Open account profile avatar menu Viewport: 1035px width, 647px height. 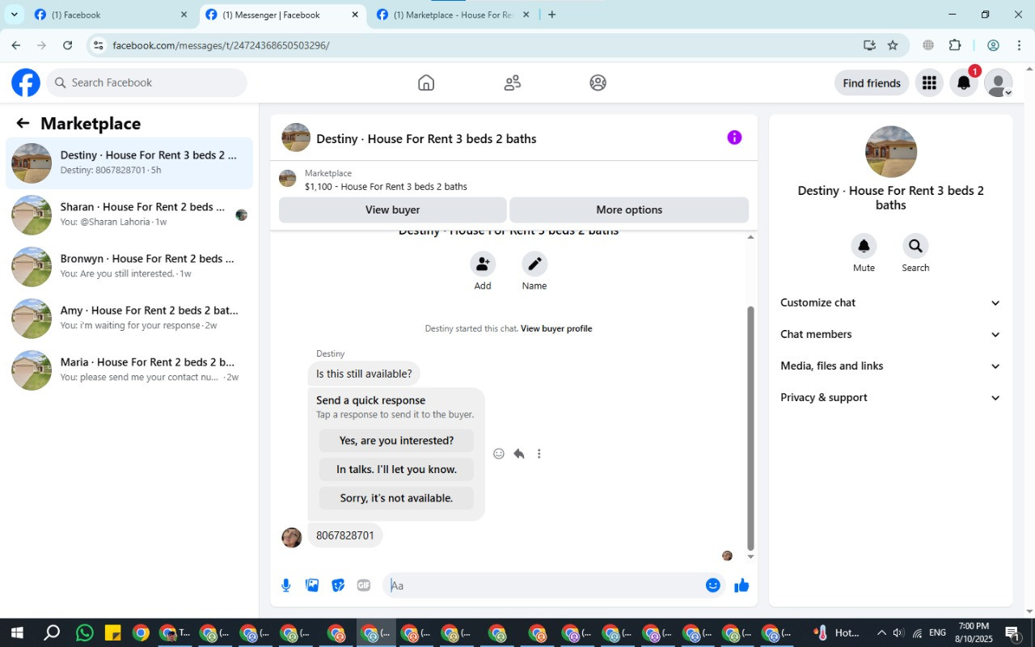point(999,82)
